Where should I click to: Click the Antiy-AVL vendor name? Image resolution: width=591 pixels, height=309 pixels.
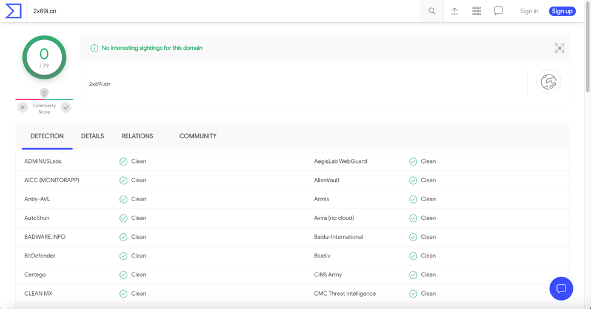[x=37, y=199]
